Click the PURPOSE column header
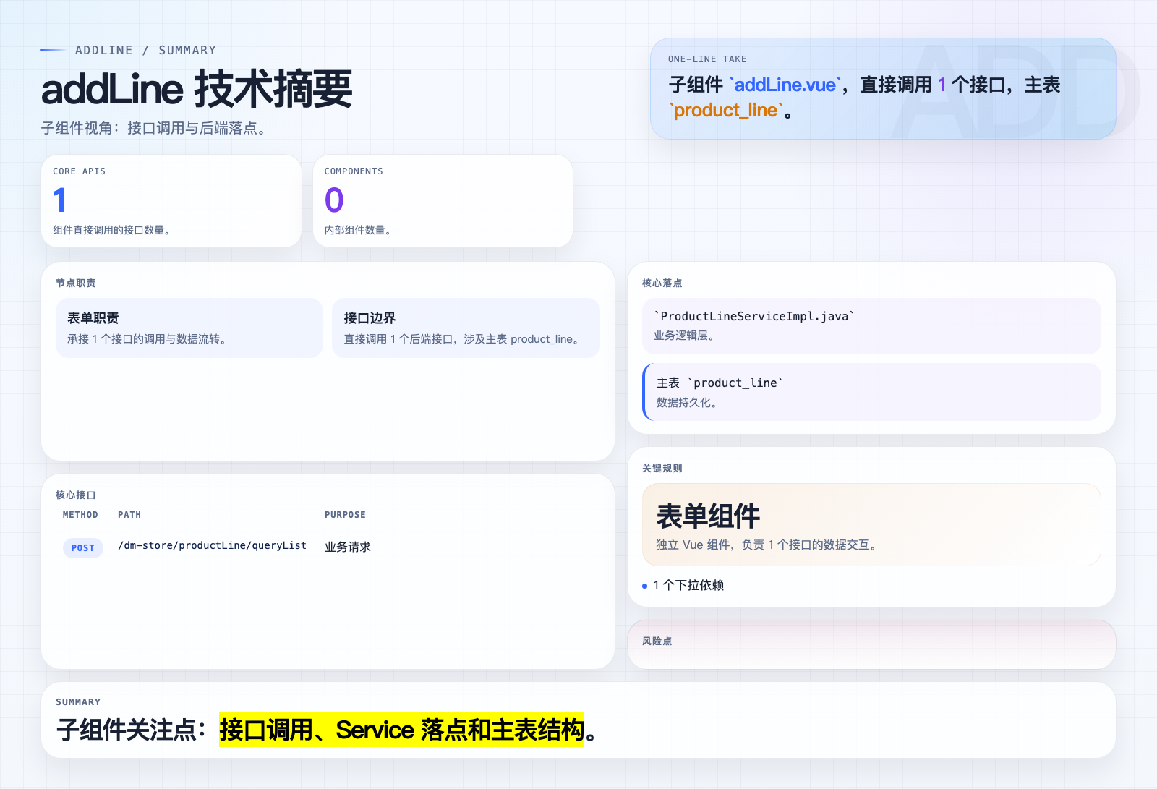This screenshot has width=1157, height=789. (345, 515)
